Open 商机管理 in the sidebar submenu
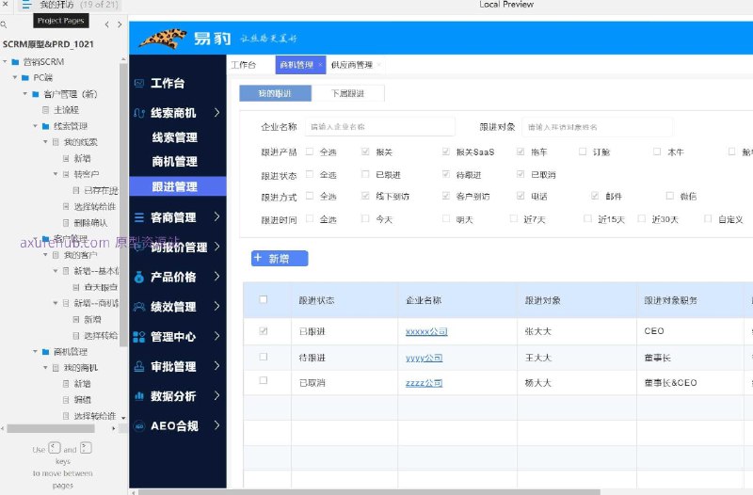The image size is (753, 495). 175,161
